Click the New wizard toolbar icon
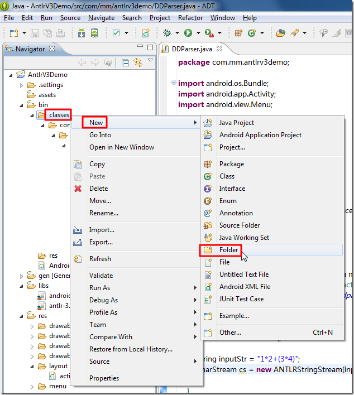Image resolution: width=354 pixels, height=395 pixels. coord(15,33)
